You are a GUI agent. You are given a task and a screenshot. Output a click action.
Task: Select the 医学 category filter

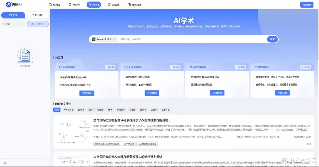(91, 110)
